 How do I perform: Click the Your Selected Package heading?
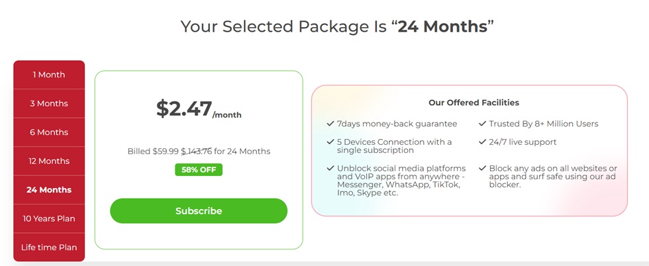click(x=338, y=26)
